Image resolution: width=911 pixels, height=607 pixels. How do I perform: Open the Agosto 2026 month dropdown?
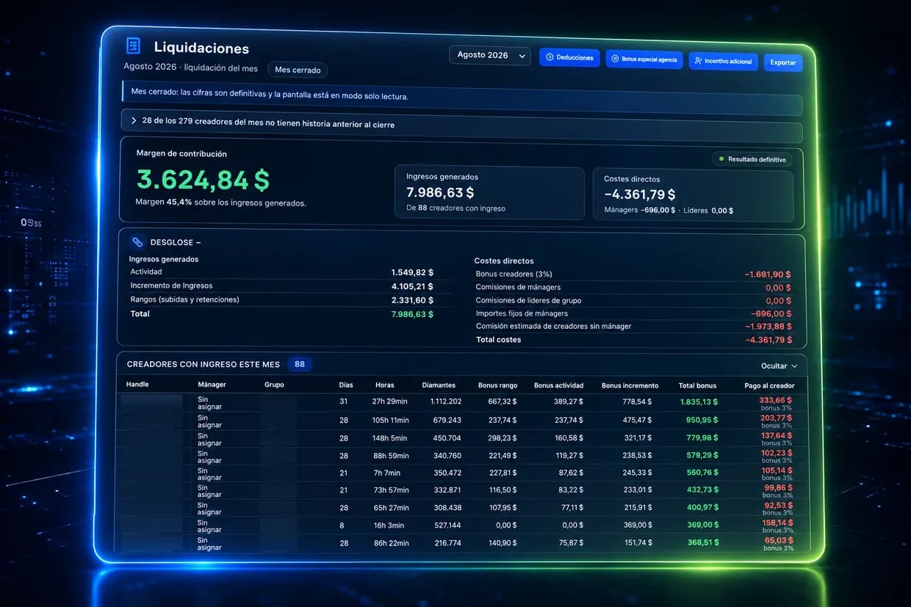(x=490, y=55)
